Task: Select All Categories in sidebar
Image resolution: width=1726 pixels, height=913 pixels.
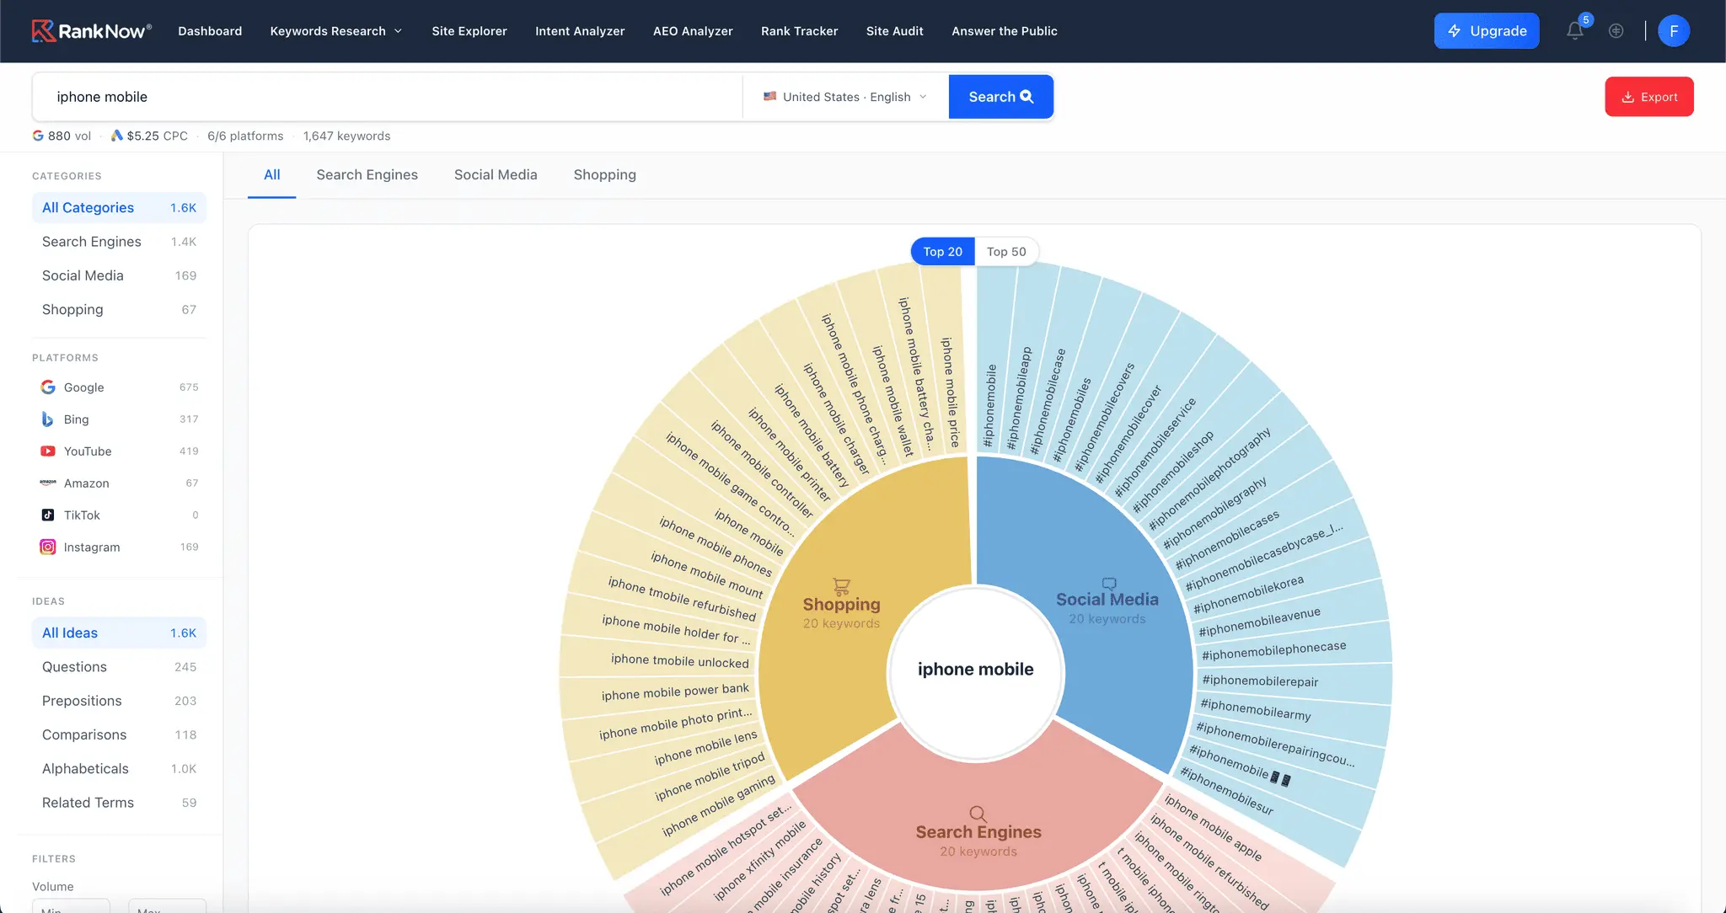Action: tap(119, 208)
